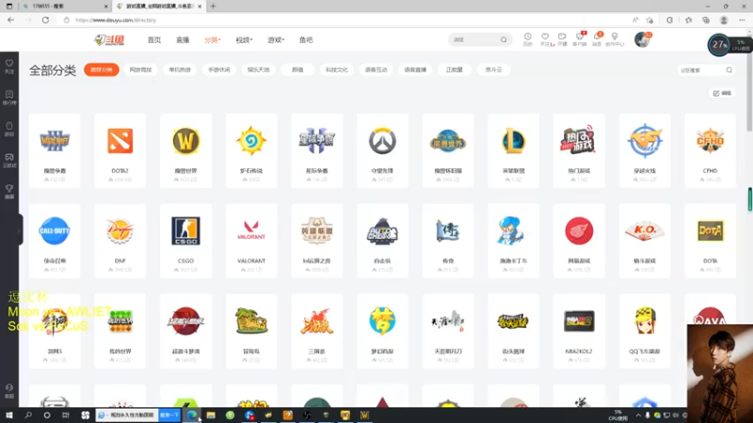Click the browser back button

10,20
